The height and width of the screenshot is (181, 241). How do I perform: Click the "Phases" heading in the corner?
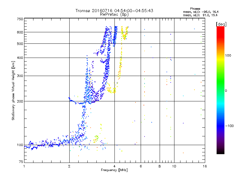click(195, 9)
